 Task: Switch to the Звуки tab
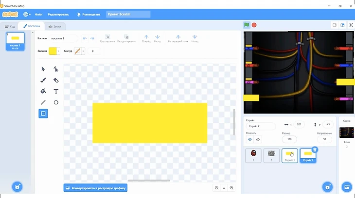click(55, 26)
